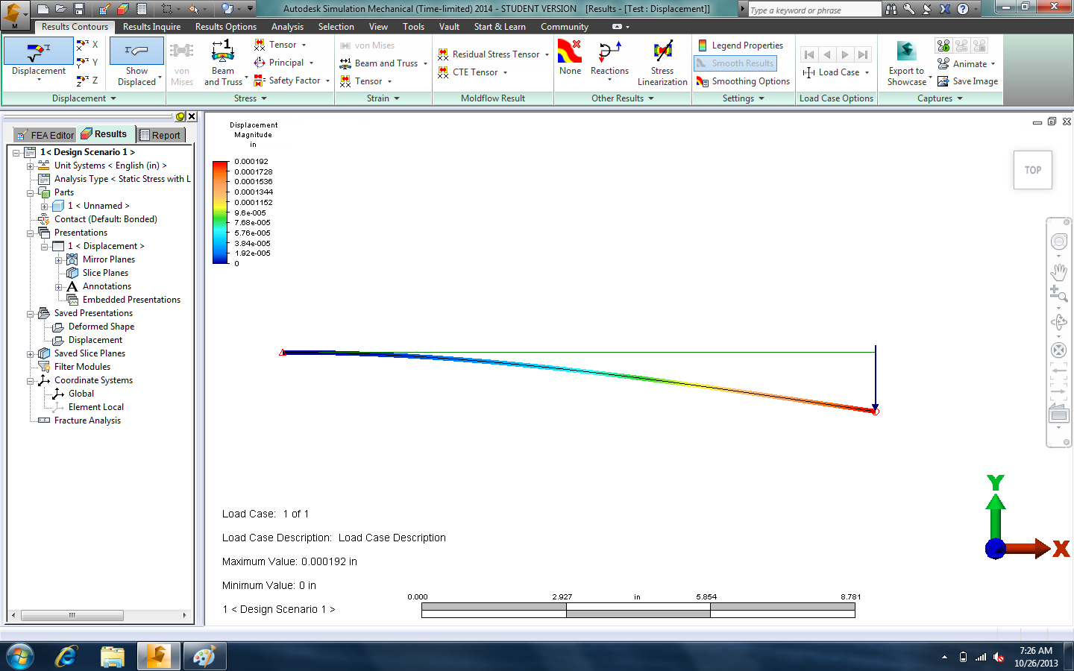Open Stress Linearization tool
1074x671 pixels.
[x=662, y=63]
